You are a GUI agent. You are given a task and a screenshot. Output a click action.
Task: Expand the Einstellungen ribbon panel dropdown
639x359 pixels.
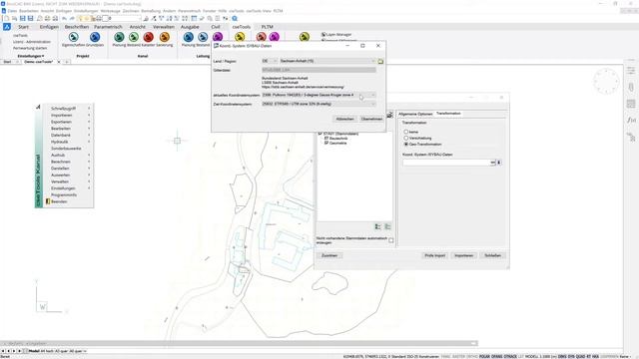pyautogui.click(x=31, y=56)
